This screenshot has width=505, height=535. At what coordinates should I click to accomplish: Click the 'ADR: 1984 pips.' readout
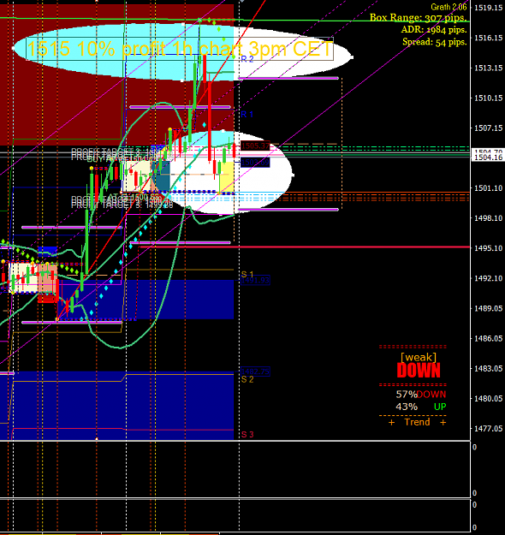tap(434, 30)
